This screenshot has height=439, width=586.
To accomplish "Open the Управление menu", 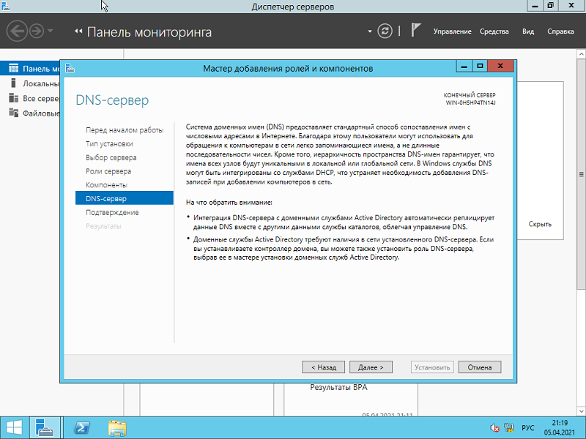I will (452, 31).
